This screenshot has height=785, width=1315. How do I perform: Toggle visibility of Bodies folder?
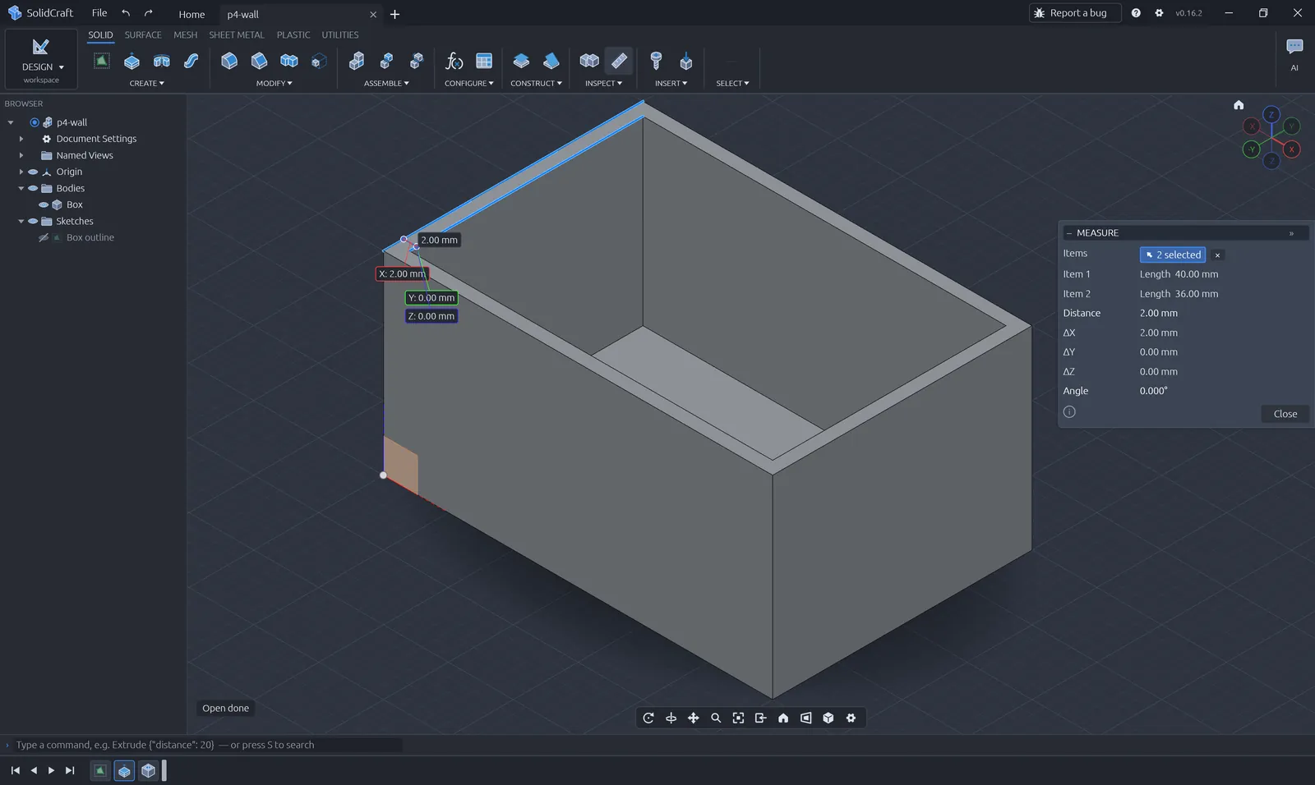tap(33, 188)
